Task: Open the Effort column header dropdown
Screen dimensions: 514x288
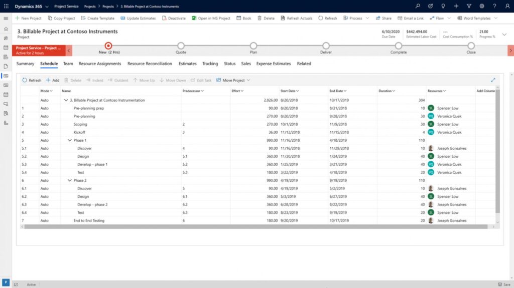Action: 242,91
